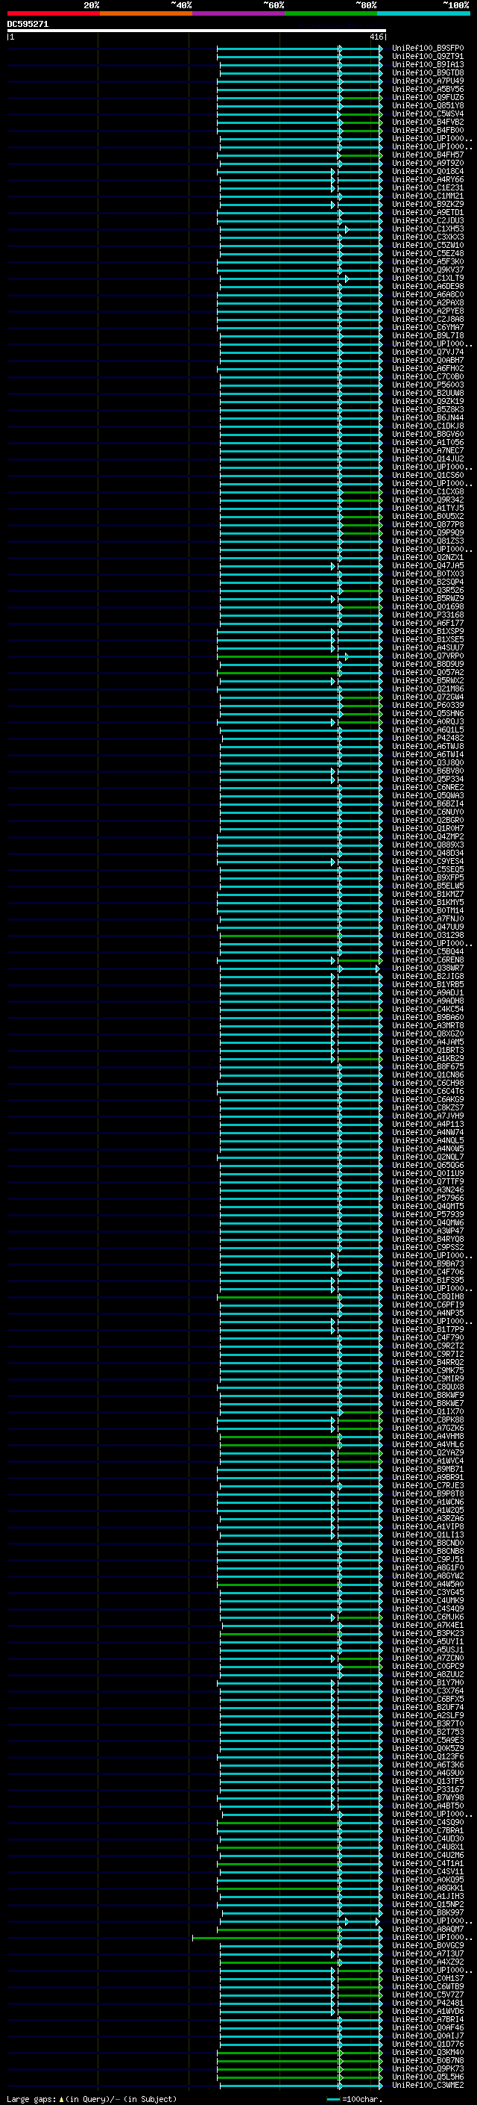
Task: Select the white DC595271 query bar
Action: (x=197, y=31)
